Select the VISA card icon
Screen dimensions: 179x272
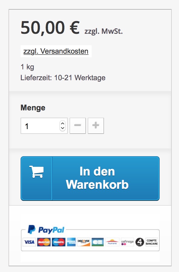pos(29,242)
